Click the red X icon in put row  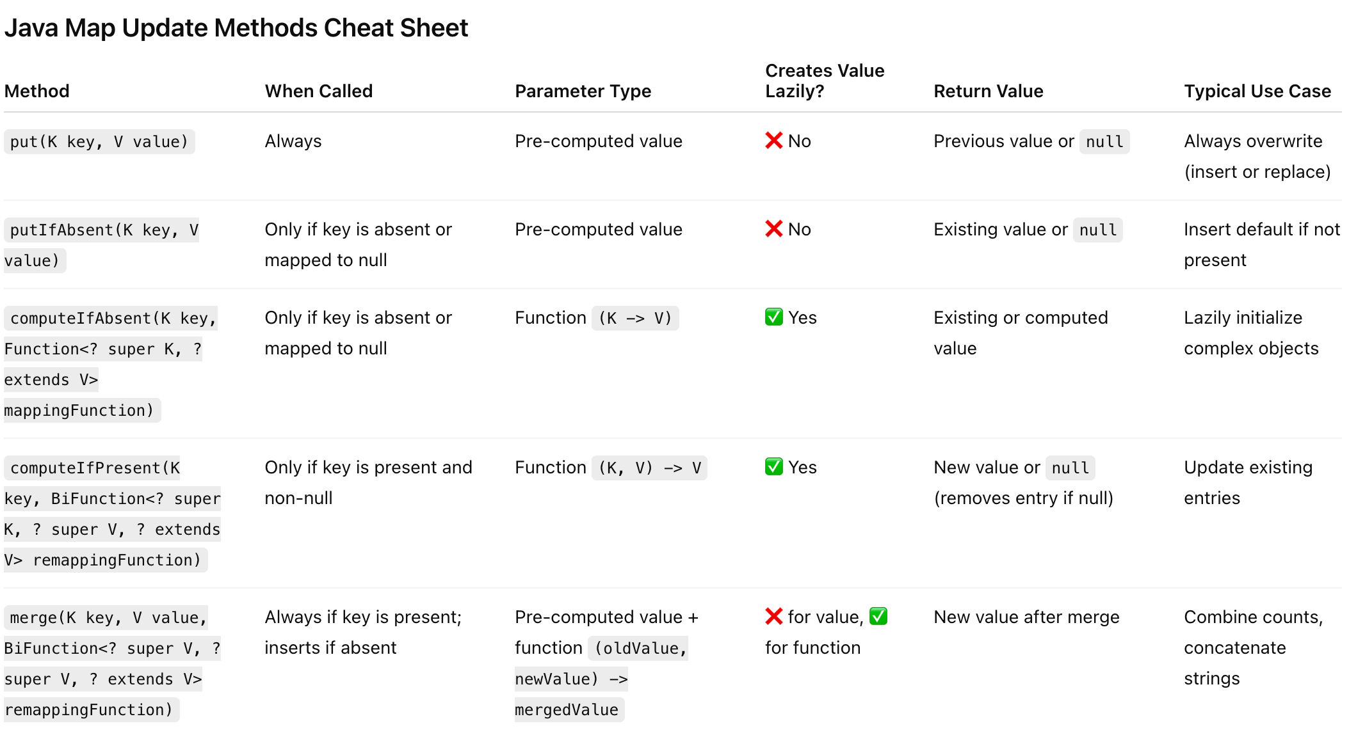[773, 141]
